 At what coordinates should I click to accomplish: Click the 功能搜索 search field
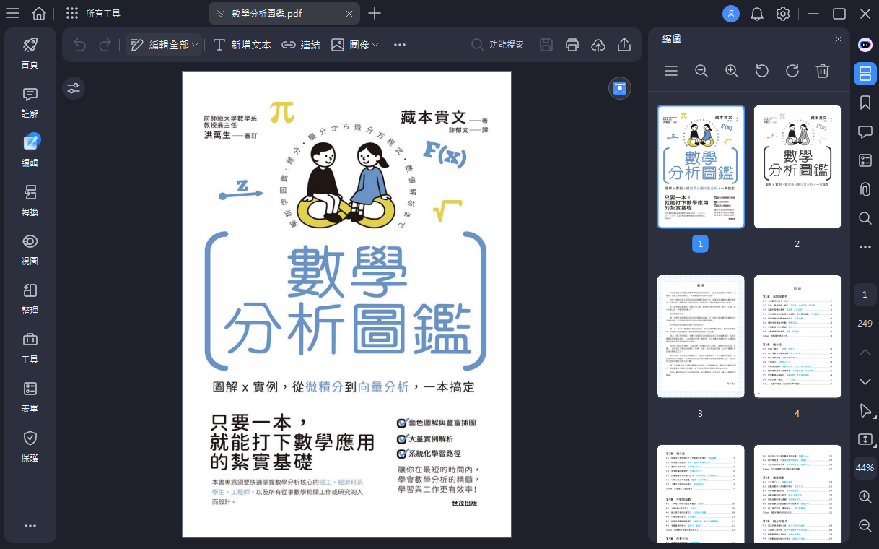[x=498, y=45]
